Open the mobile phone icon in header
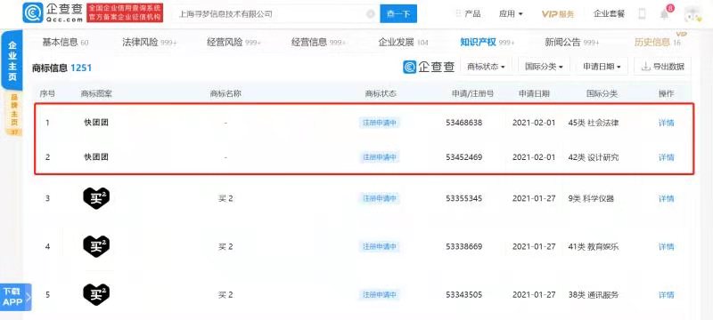 click(642, 14)
